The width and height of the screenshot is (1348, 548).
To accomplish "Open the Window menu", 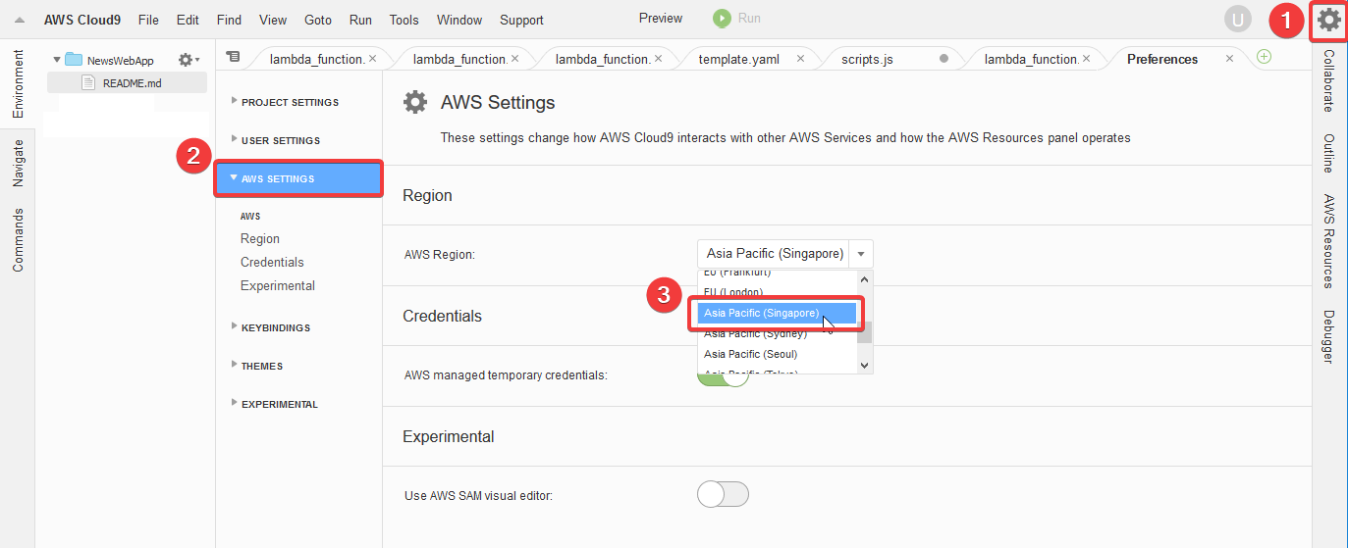I will tap(459, 20).
